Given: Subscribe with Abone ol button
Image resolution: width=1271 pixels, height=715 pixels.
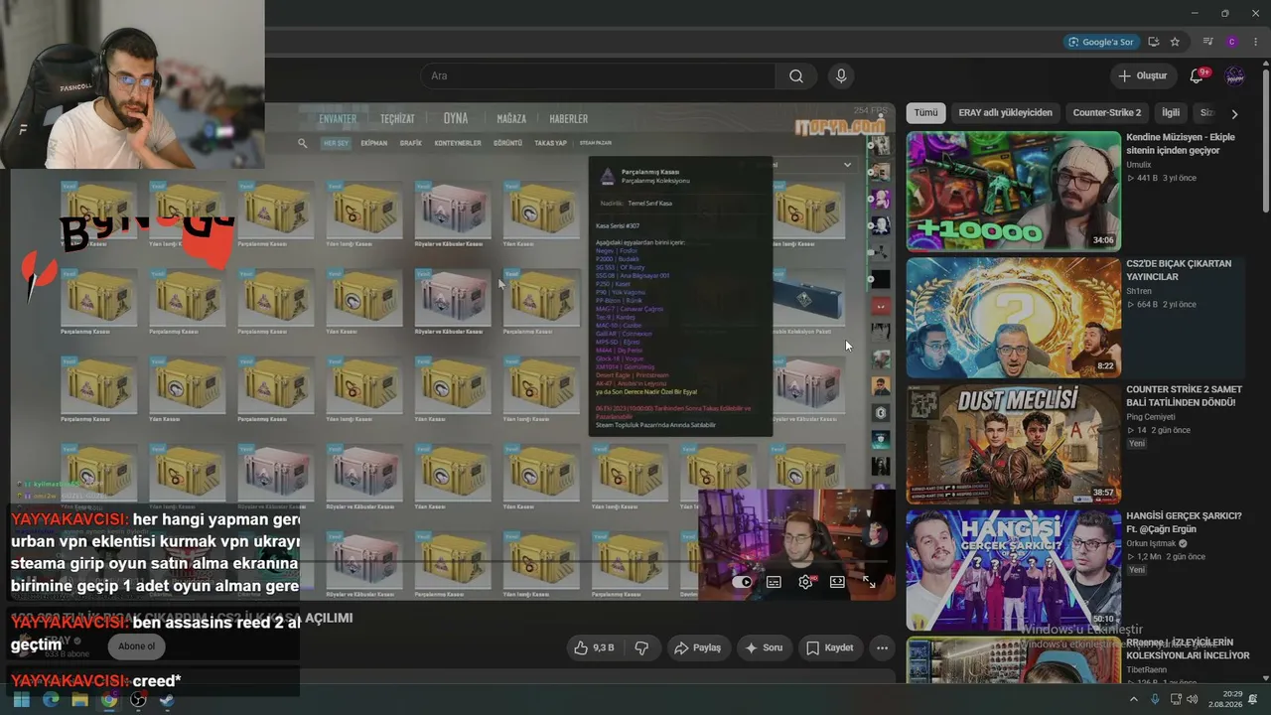Looking at the screenshot, I should [x=137, y=646].
